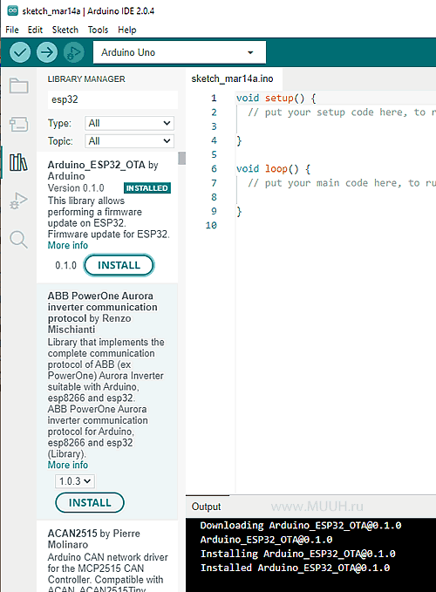Open the Debug sidebar icon
Screen dimensions: 436x592
[x=18, y=201]
